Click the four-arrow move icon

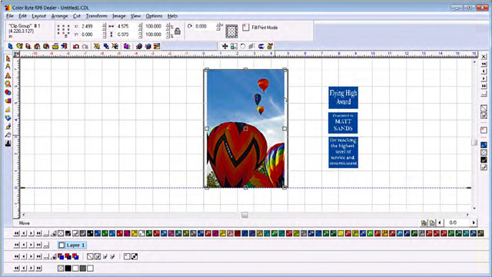(x=225, y=46)
